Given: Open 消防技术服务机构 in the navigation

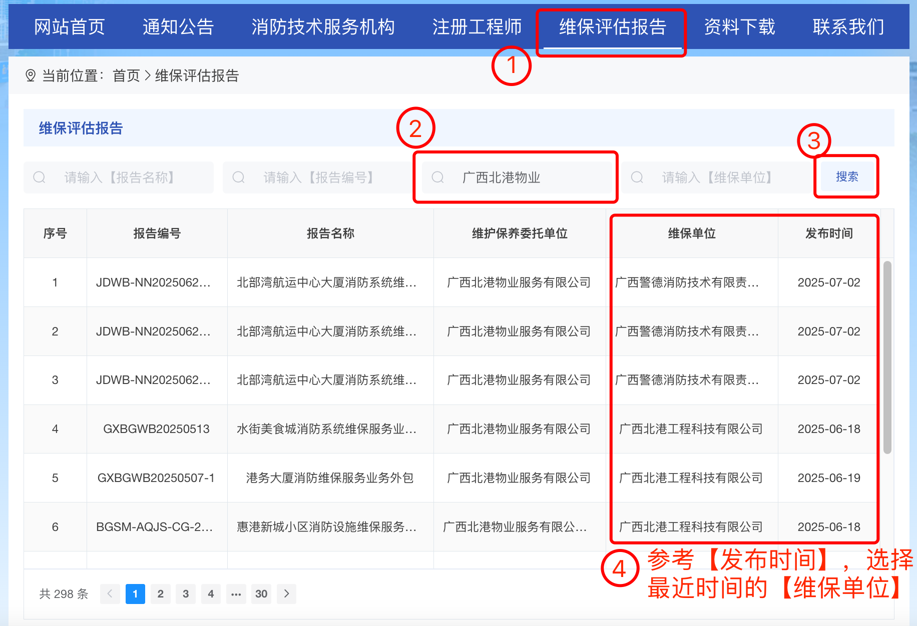Looking at the screenshot, I should click(323, 27).
